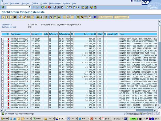Viewport: 161px width, 121px height.
Task: Click the Change Document pencil icon
Action: 25,17
